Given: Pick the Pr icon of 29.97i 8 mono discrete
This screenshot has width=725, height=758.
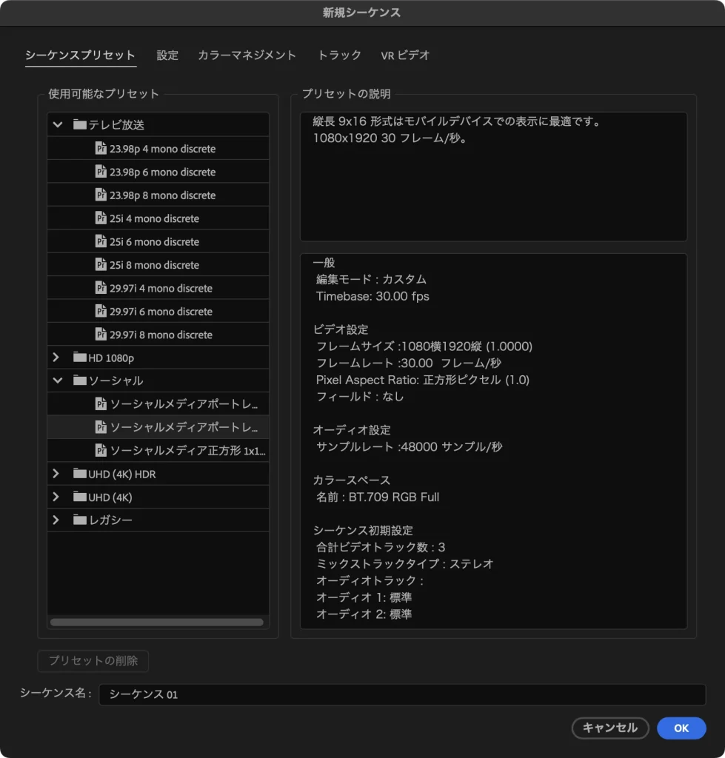Looking at the screenshot, I should [x=101, y=334].
